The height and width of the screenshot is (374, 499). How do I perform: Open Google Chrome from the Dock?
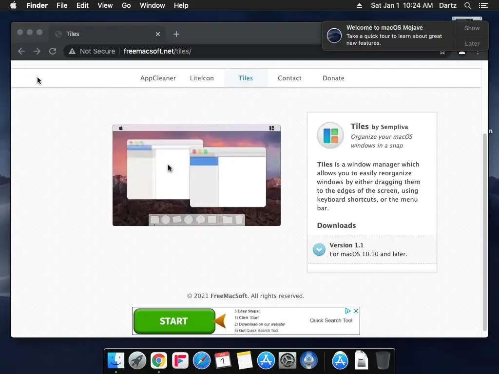point(158,361)
